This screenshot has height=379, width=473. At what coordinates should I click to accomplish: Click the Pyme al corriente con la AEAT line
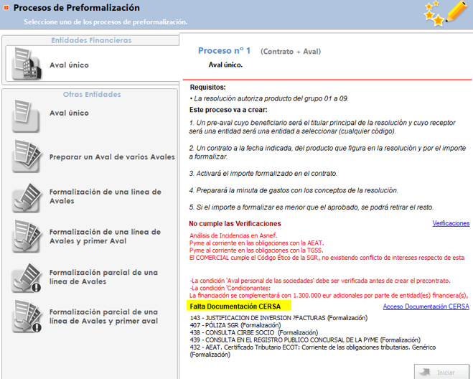click(x=257, y=243)
